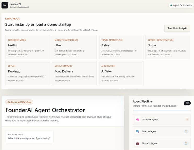
Task: Click the FA logo icon
Action: 5,5
